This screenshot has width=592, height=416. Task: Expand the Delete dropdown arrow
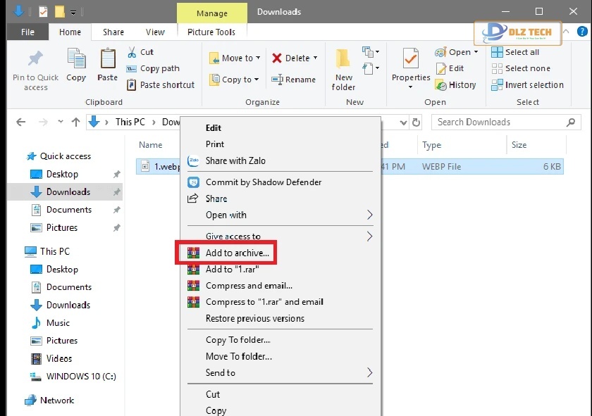point(315,58)
